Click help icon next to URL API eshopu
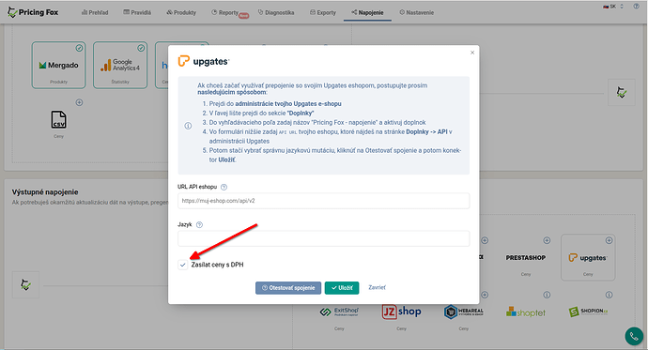Viewport: 648px width, 350px height. (x=224, y=187)
